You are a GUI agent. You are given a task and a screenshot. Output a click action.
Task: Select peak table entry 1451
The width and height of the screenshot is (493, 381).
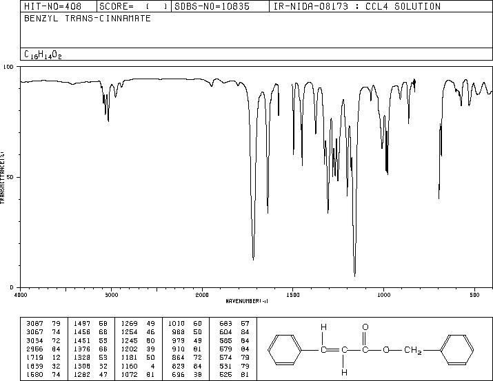tap(82, 340)
